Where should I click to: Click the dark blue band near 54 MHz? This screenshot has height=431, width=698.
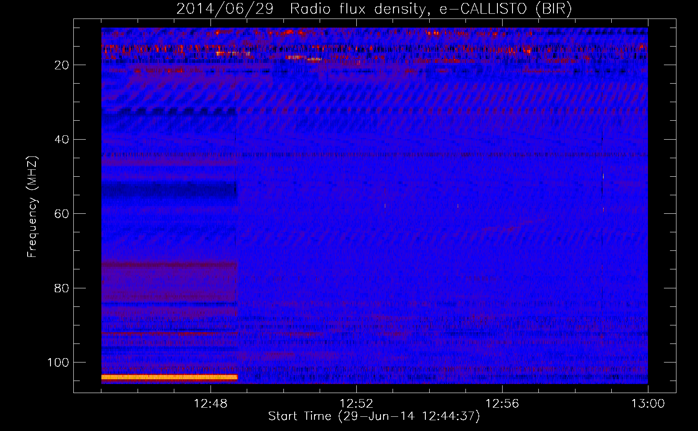coord(169,190)
